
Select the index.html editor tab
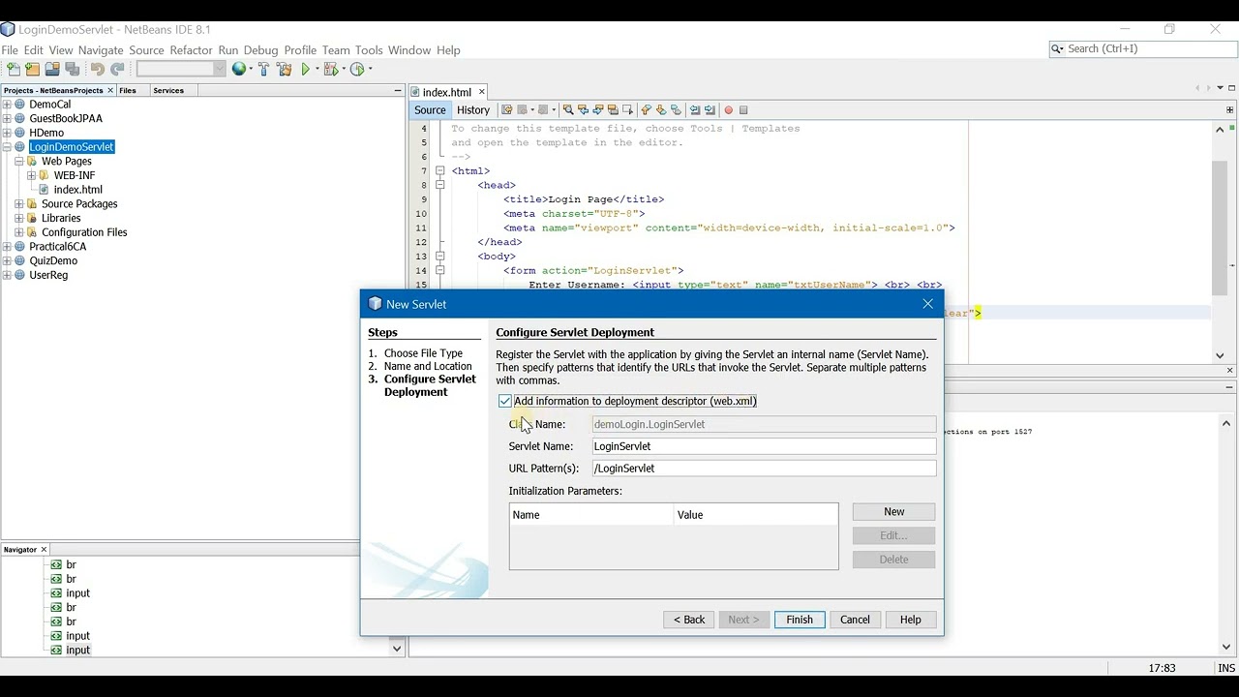pyautogui.click(x=446, y=92)
